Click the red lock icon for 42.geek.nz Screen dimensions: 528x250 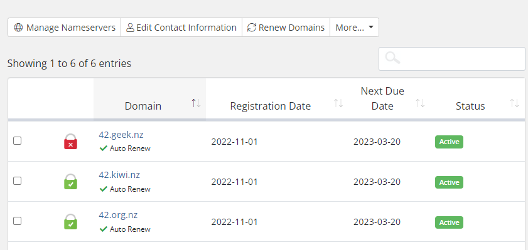(x=71, y=142)
